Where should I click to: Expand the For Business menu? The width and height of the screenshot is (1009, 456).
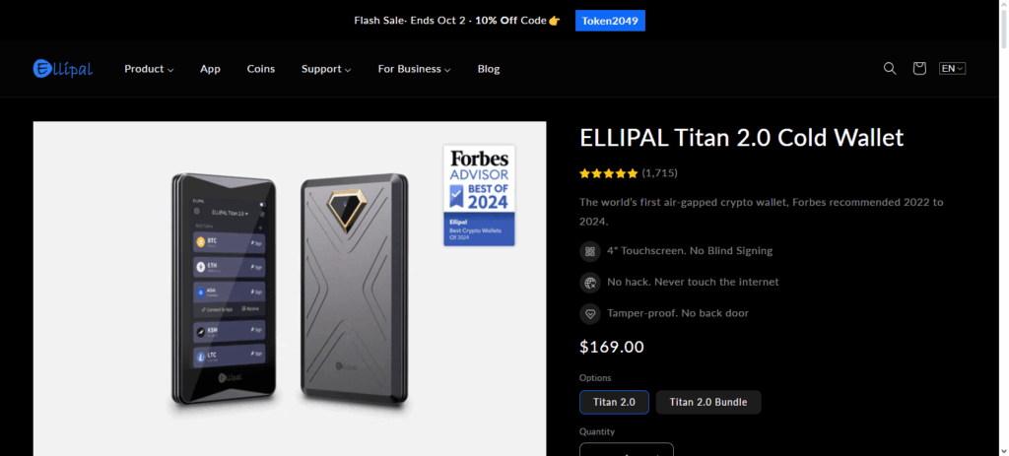coord(414,69)
